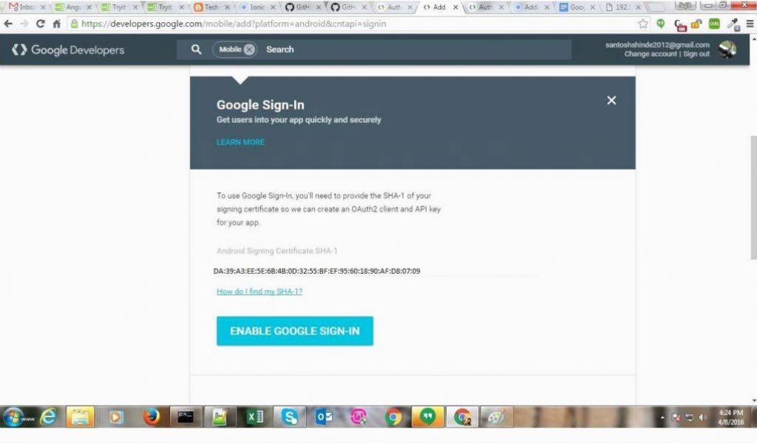Viewport: 757px width, 444px height.
Task: Click the Windows Start button
Action: click(13, 417)
